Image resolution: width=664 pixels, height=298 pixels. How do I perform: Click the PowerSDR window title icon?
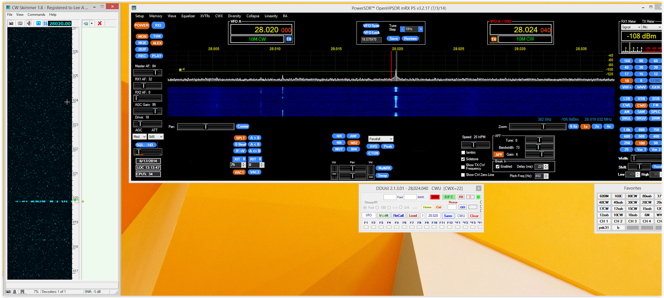134,8
